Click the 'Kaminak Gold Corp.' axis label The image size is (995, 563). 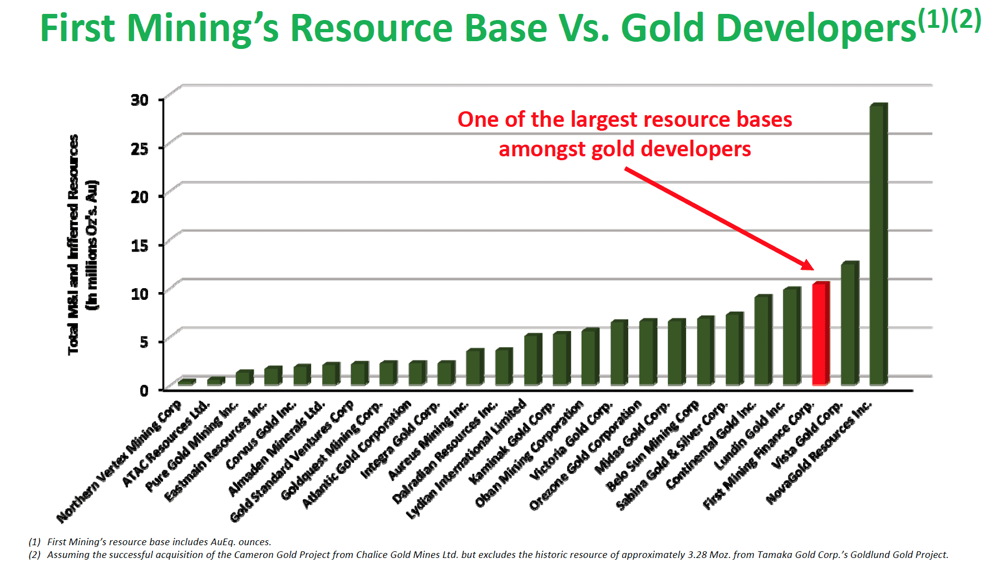[x=513, y=442]
